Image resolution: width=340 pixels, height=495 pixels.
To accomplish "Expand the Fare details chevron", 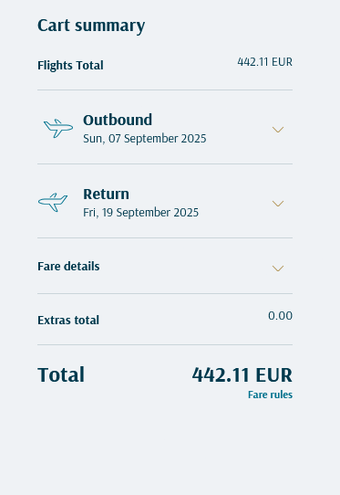I will [278, 268].
